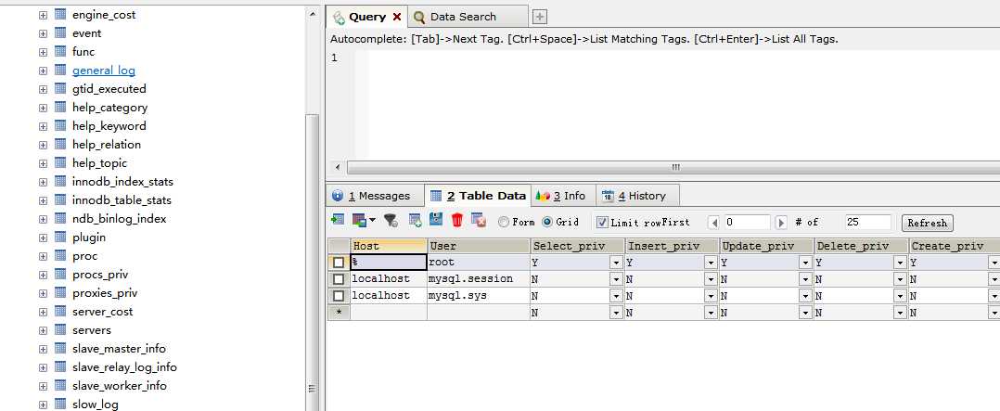Click the insert new row icon

(x=416, y=221)
